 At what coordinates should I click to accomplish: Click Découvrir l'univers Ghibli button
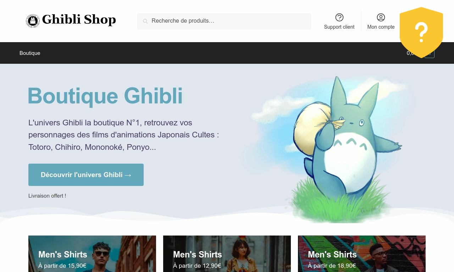86,175
